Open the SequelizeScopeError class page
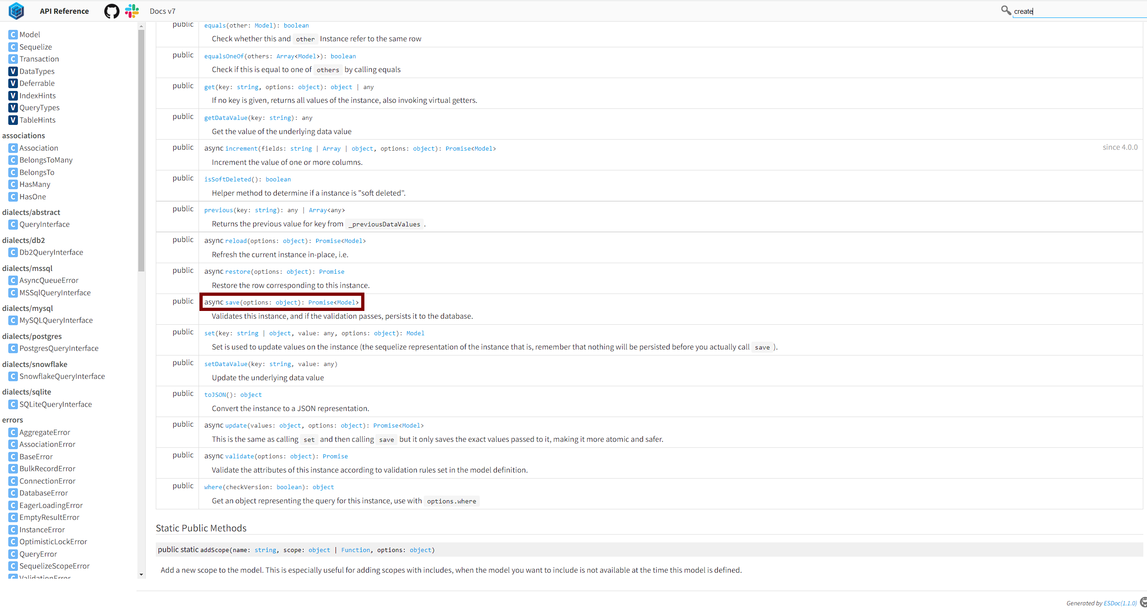 54,566
